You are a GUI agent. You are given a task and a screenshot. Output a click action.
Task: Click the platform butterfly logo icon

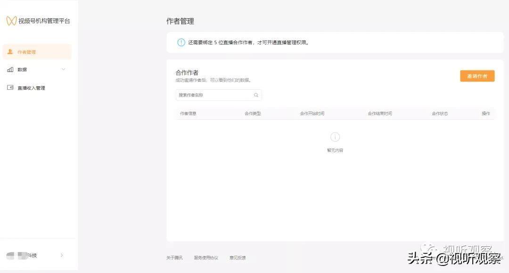click(11, 21)
